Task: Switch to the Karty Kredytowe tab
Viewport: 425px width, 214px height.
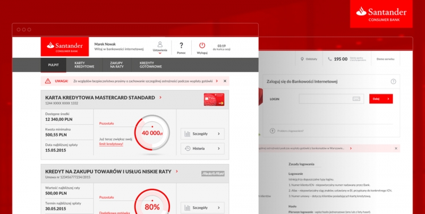Action: [84, 65]
